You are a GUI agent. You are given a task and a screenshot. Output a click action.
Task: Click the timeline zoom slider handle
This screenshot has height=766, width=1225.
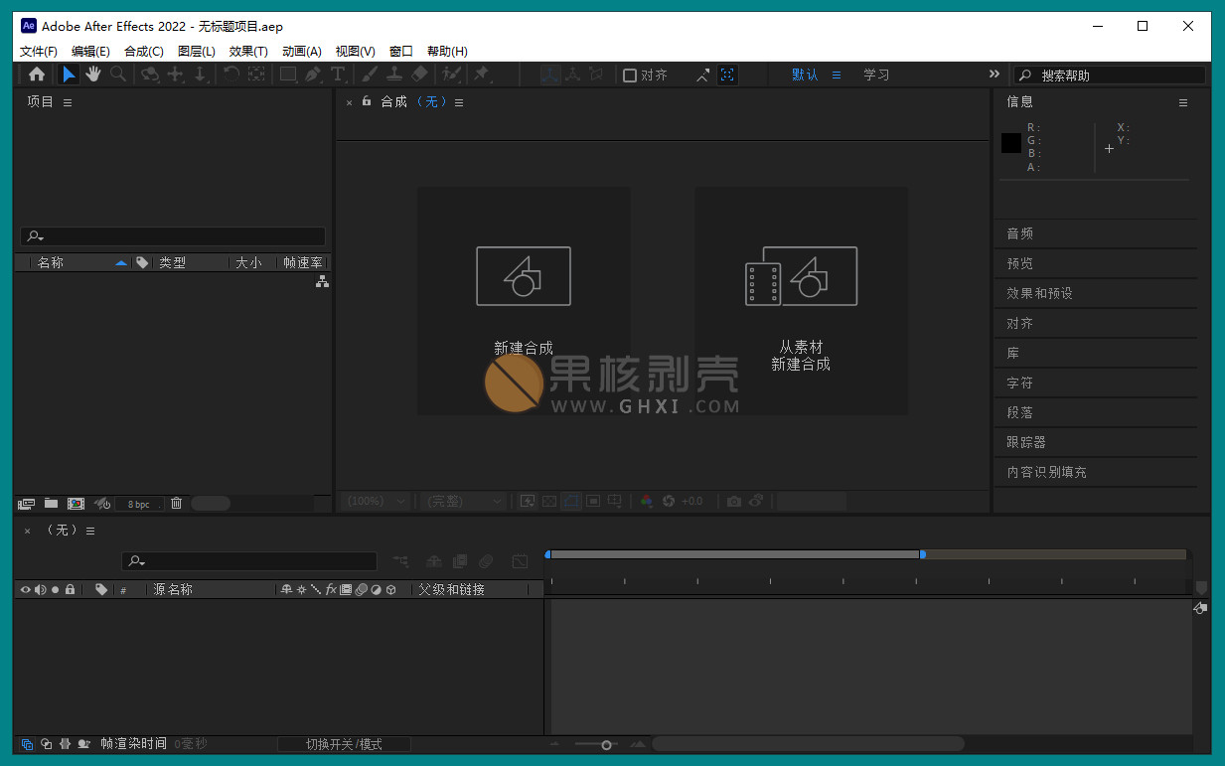pyautogui.click(x=606, y=744)
